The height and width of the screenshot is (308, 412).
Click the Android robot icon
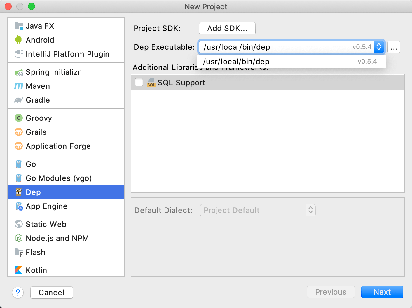[19, 40]
